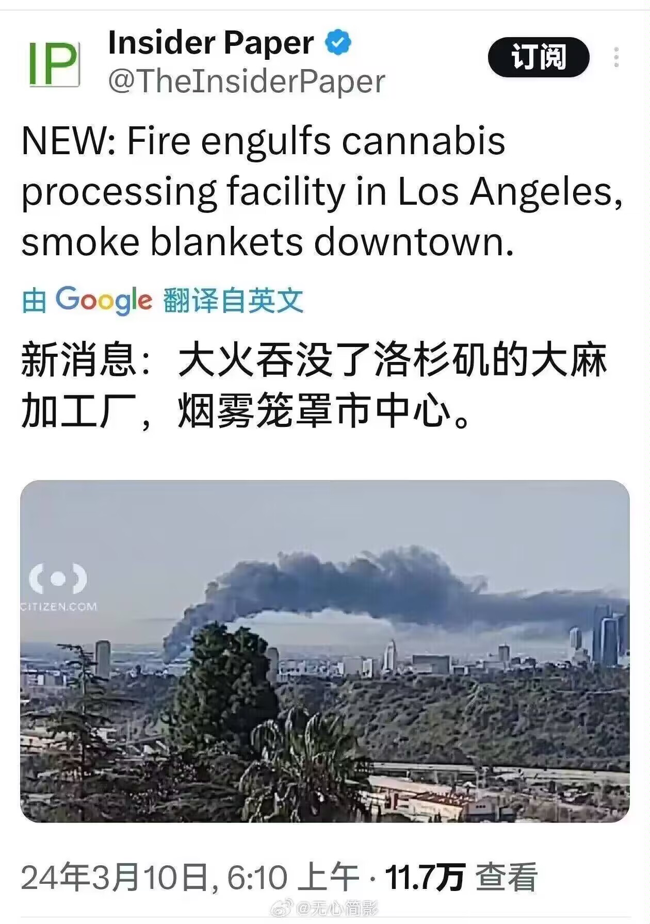This screenshot has width=650, height=924.
Task: Open the three-dot more options menu
Action: point(616,57)
